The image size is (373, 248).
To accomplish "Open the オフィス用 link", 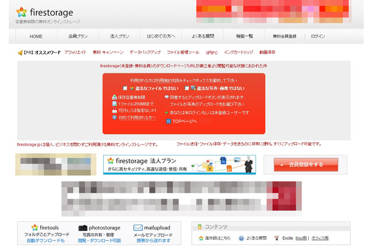I will tap(320, 238).
